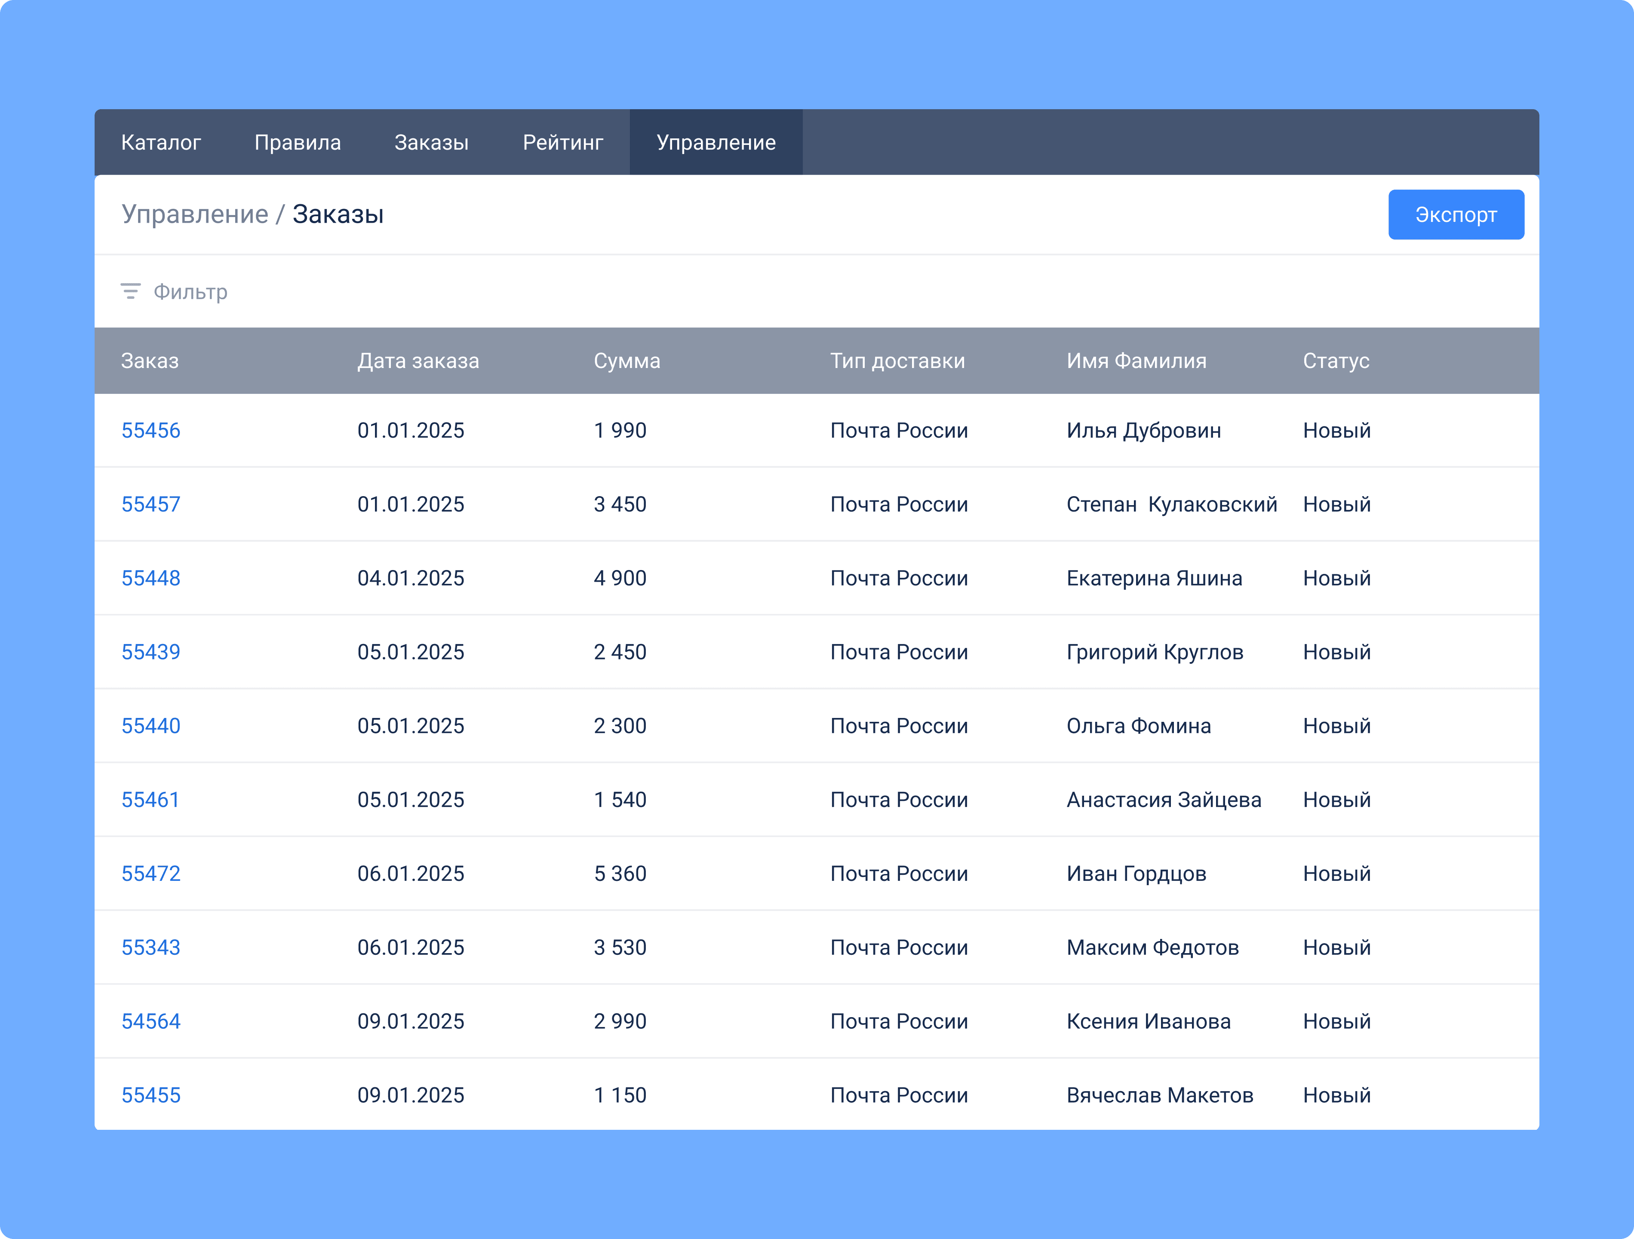Click the date 04.01.2025
Screen dimensions: 1634x1239
point(411,578)
